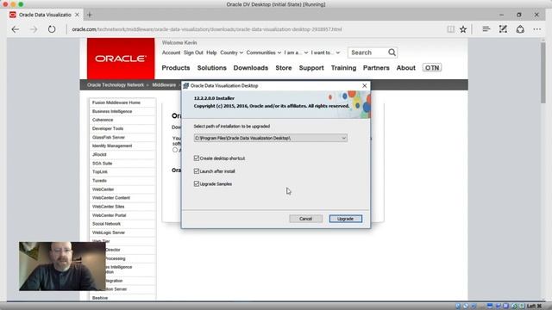552x310 pixels.
Task: Click the presenter webcam video thumbnail
Action: click(x=62, y=266)
